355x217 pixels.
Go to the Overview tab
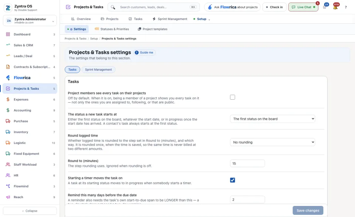pos(81,19)
